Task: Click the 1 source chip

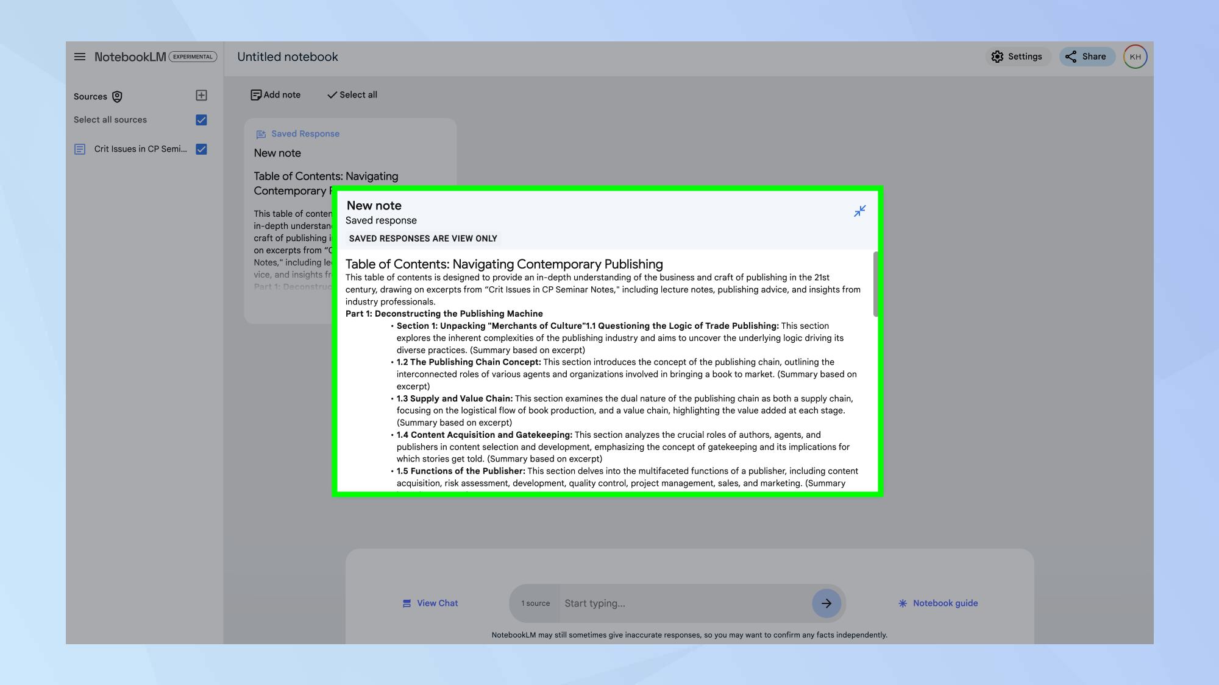Action: coord(535,603)
